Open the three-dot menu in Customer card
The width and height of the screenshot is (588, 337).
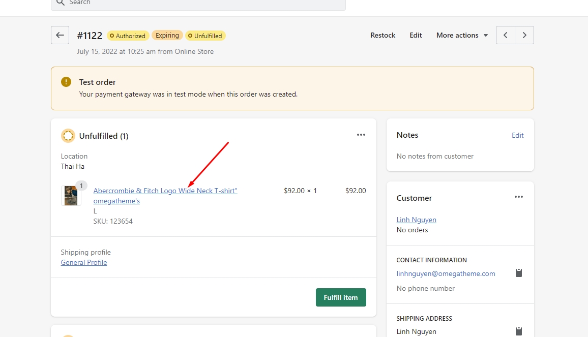[518, 197]
